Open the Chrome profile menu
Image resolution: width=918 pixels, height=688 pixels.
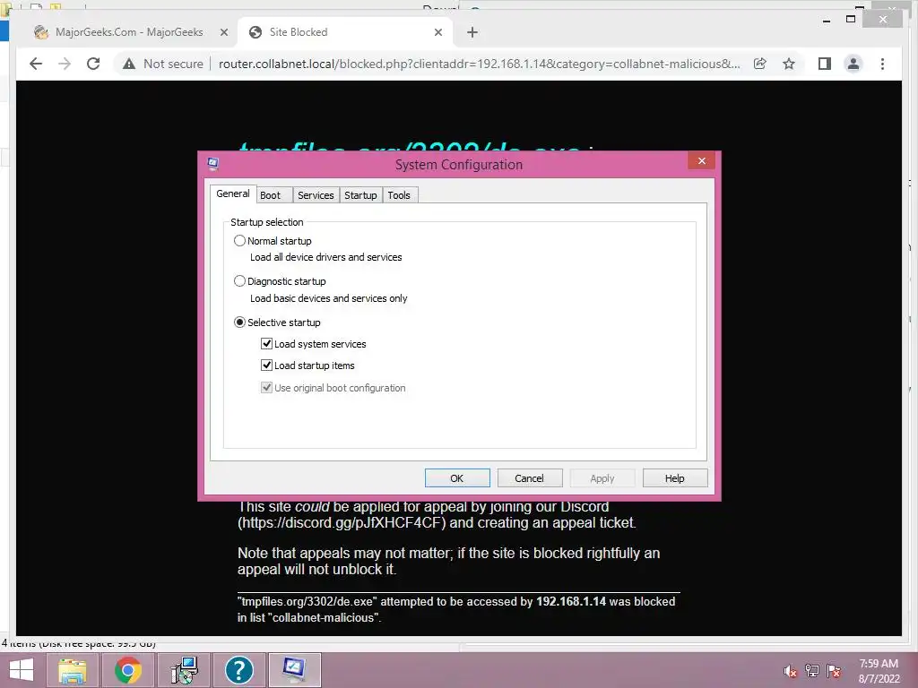pyautogui.click(x=853, y=64)
